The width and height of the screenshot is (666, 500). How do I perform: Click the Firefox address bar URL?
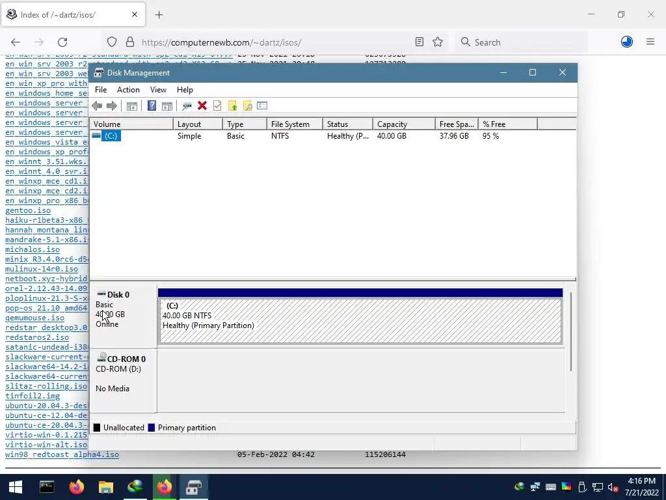coord(221,42)
